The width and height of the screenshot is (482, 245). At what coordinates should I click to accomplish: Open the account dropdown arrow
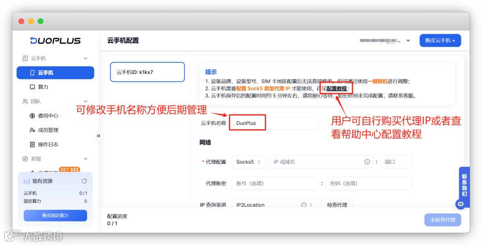coord(408,41)
